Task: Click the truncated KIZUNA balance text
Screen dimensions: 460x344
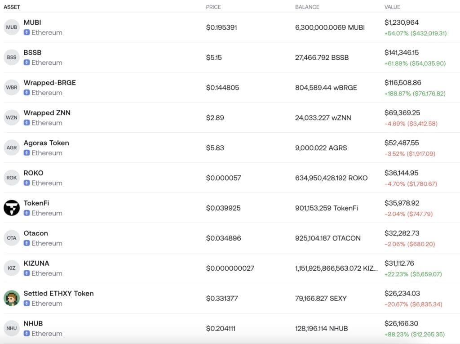Action: (336, 268)
